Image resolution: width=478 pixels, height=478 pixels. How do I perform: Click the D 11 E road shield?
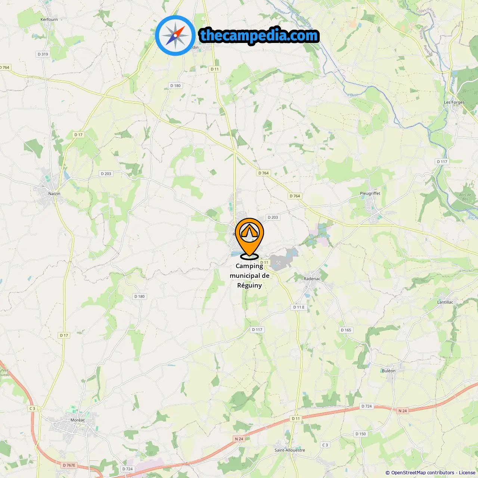[x=299, y=307]
